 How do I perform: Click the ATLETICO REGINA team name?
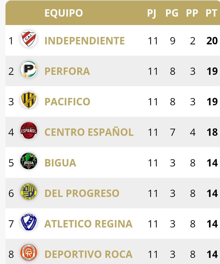(88, 224)
